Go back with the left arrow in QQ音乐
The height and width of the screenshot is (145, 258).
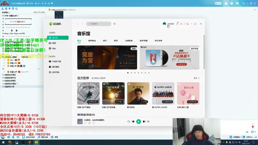click(x=78, y=24)
